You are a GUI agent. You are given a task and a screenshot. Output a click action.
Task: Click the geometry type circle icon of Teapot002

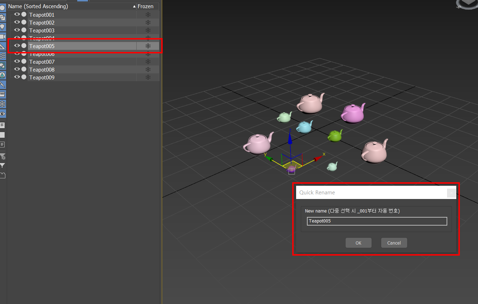(24, 22)
